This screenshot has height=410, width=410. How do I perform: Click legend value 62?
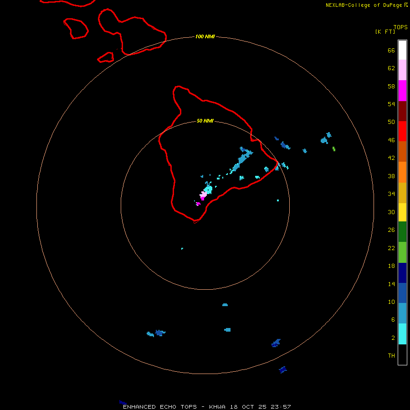391,68
